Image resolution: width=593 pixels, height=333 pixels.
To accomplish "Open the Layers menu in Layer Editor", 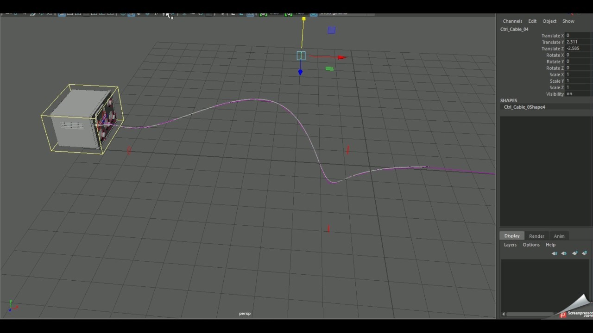I will [x=510, y=245].
